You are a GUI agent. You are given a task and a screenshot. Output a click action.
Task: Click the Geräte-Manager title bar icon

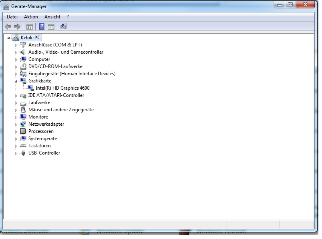point(6,6)
